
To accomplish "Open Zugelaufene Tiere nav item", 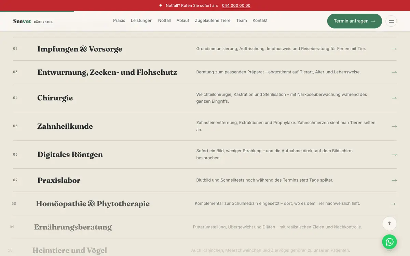I will pyautogui.click(x=213, y=20).
